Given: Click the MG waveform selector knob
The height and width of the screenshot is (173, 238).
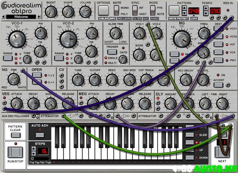Looking at the screenshot, I should pos(182,39).
